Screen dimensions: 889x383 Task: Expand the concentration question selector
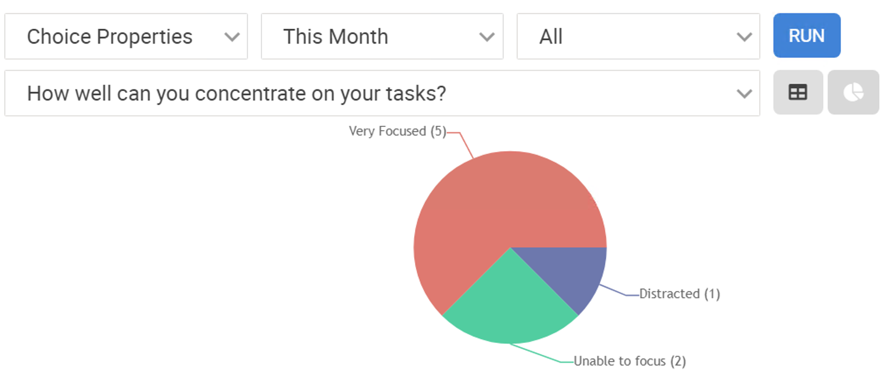click(x=382, y=93)
